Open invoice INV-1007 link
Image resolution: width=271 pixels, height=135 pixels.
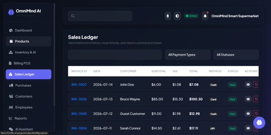79,85
